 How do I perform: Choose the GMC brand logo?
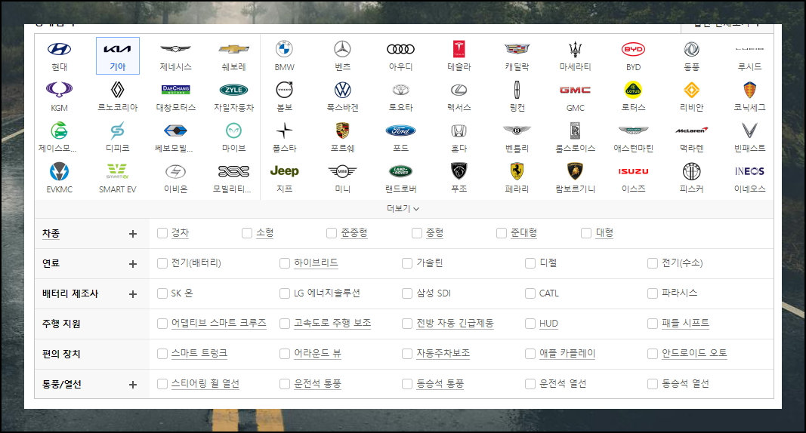(575, 90)
